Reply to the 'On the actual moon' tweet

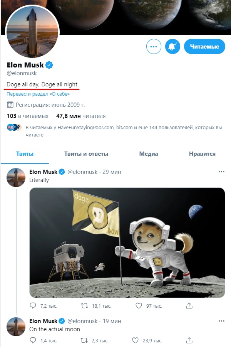tap(33, 340)
